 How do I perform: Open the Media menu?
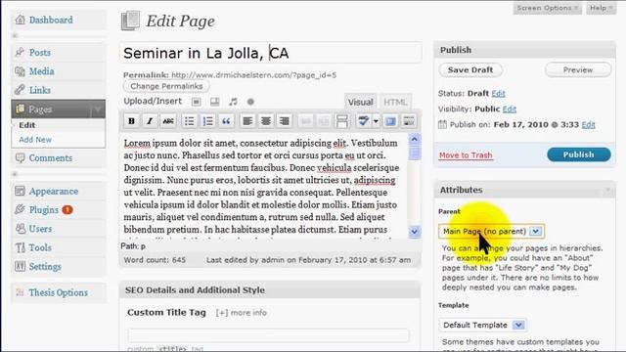tap(41, 71)
